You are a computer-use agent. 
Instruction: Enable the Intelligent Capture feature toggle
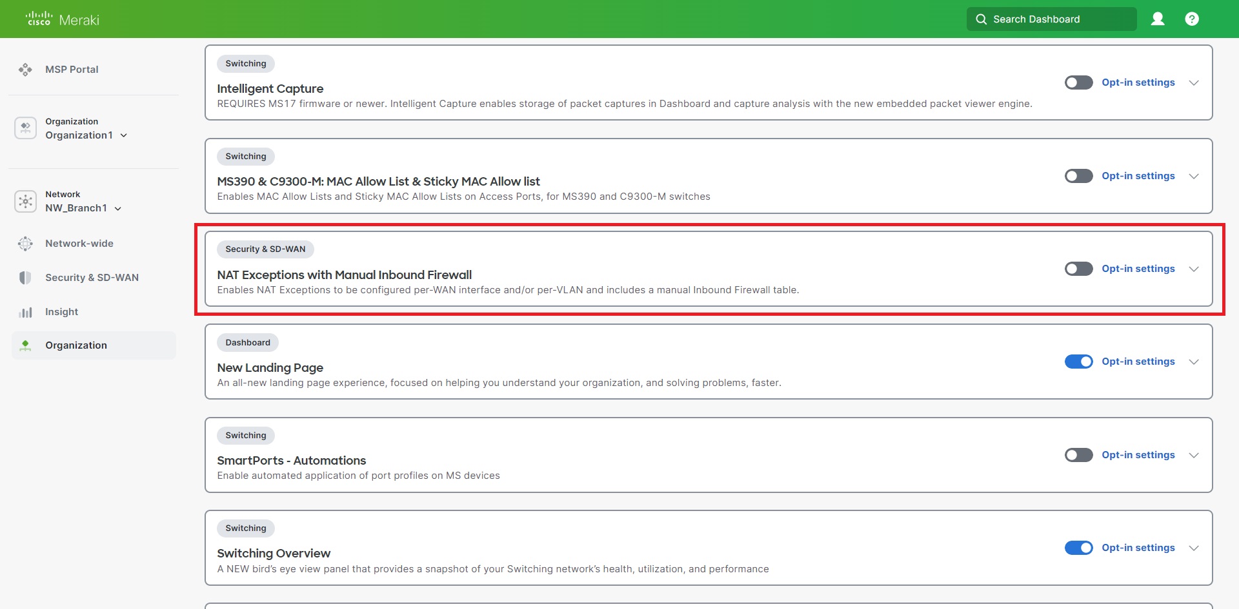pyautogui.click(x=1078, y=82)
